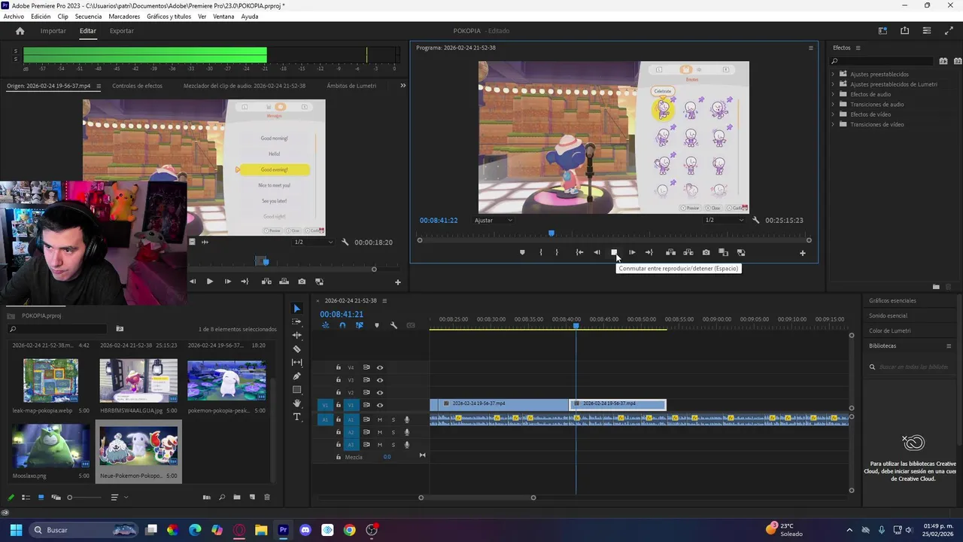Export frame with camera icon in Program monitor
This screenshot has width=963, height=542.
(x=706, y=252)
